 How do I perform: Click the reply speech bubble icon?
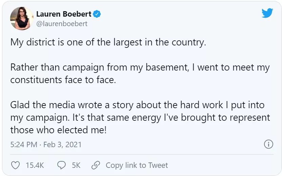61,165
